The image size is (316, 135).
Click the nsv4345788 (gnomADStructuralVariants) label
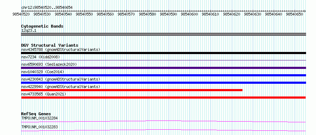pyautogui.click(x=61, y=49)
